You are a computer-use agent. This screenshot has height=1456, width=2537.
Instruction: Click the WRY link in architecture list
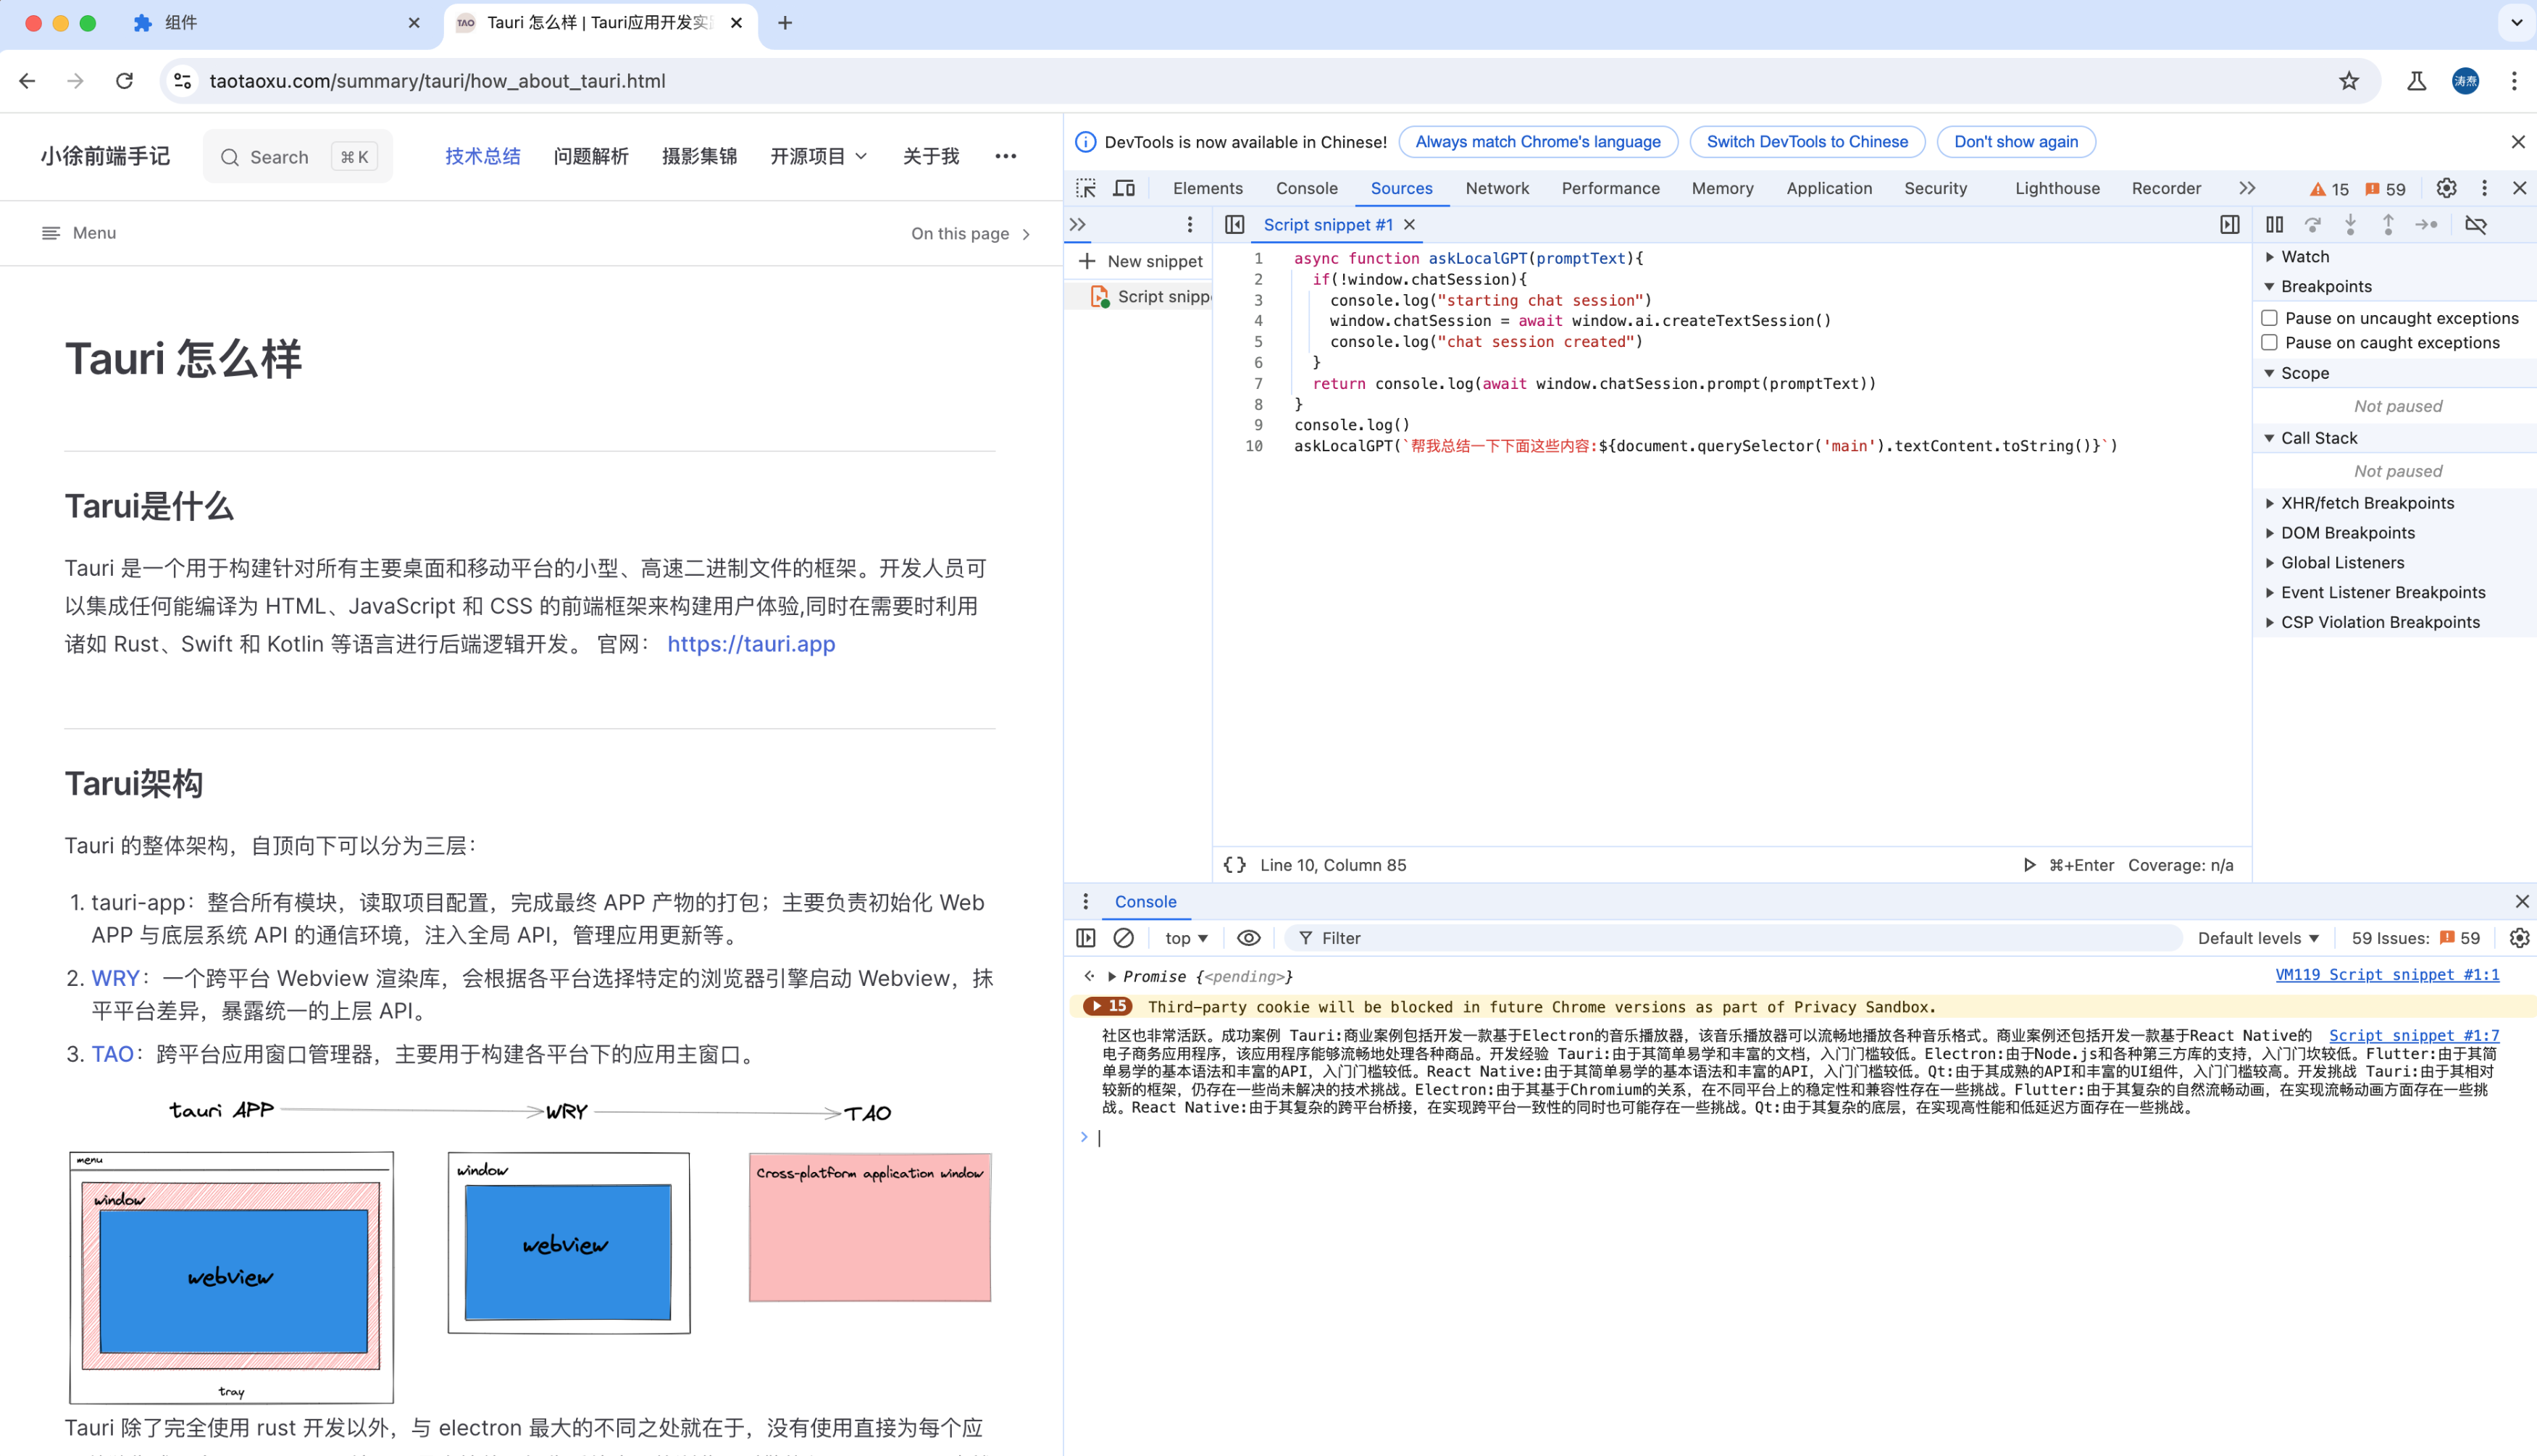(x=115, y=978)
